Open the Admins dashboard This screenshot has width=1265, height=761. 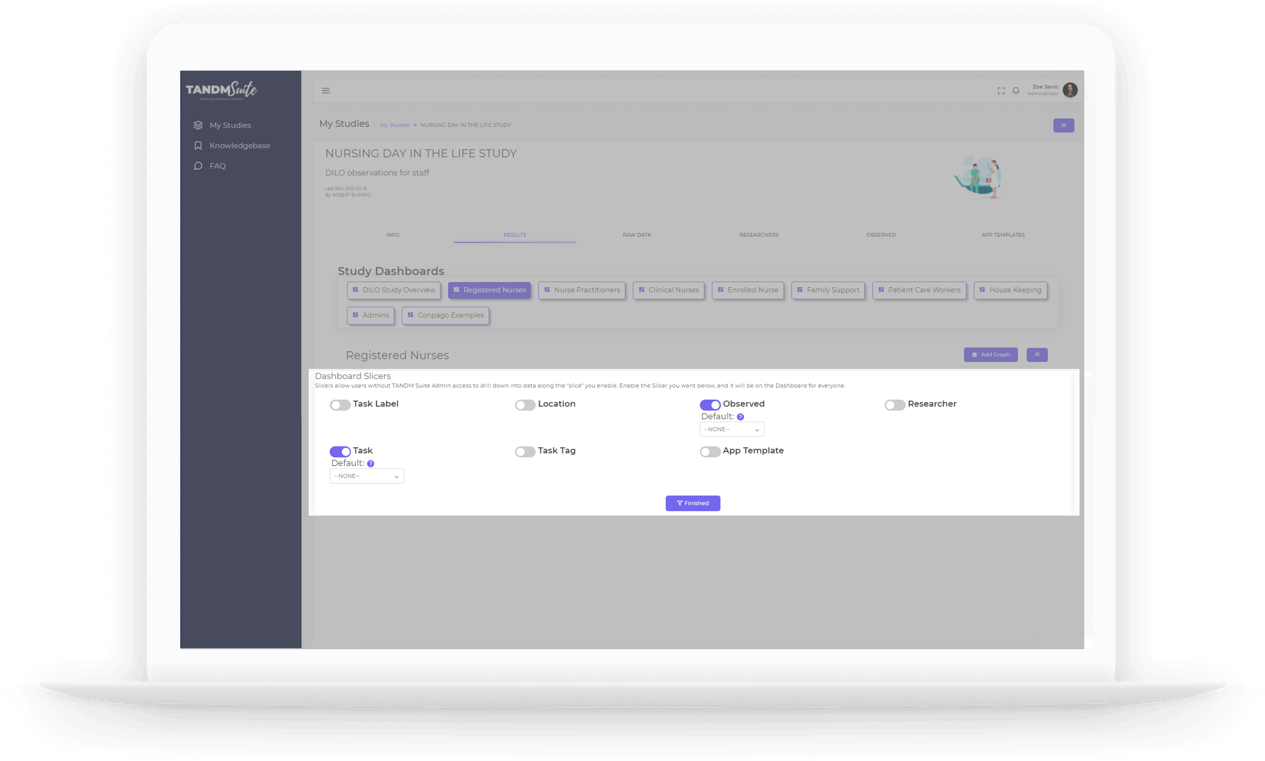371,315
